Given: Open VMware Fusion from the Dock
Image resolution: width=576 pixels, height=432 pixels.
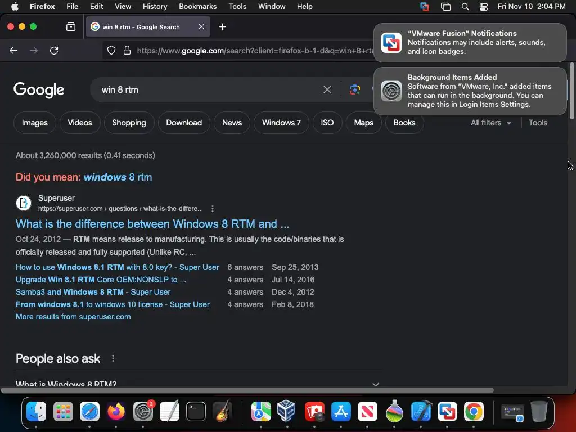Looking at the screenshot, I should [x=447, y=411].
